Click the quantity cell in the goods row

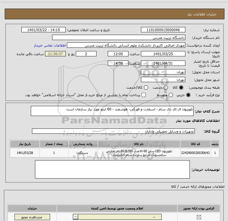click(x=54, y=153)
